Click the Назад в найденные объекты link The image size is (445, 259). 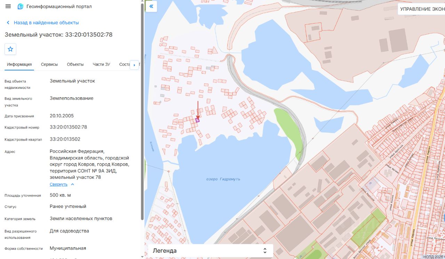click(46, 23)
